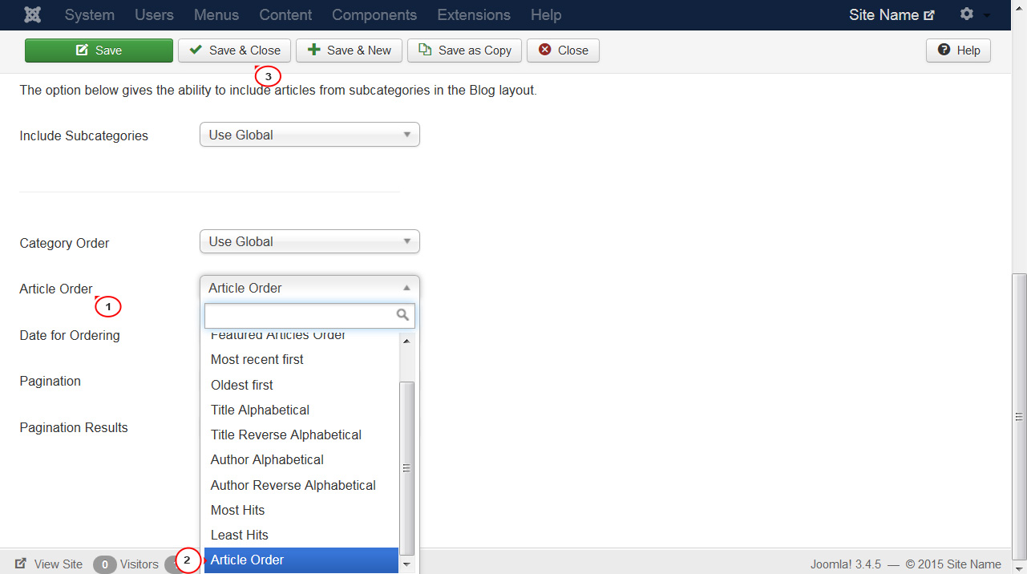The height and width of the screenshot is (574, 1027).
Task: Open the settings gear icon menu
Action: (967, 14)
